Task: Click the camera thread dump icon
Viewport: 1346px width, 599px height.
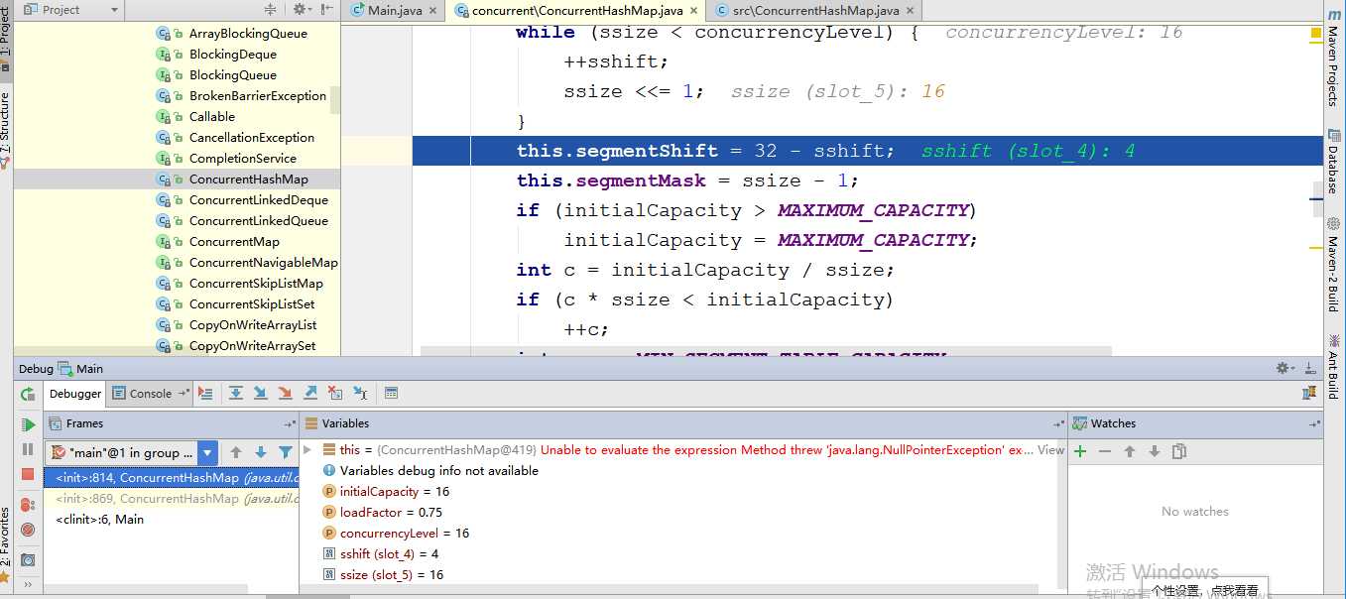Action: pyautogui.click(x=28, y=559)
